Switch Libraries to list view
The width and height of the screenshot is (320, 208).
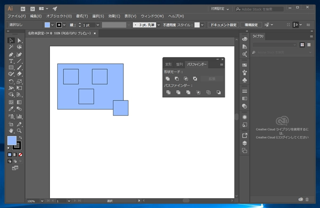point(309,45)
